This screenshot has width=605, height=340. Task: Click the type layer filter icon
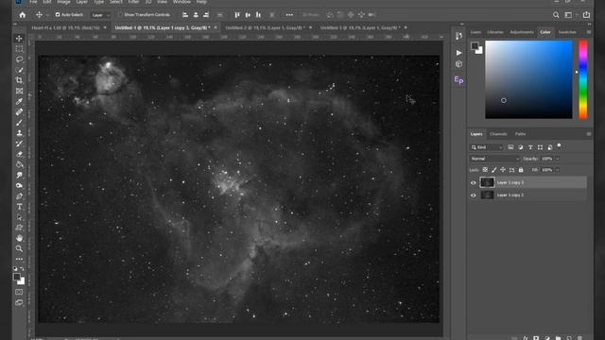(530, 147)
